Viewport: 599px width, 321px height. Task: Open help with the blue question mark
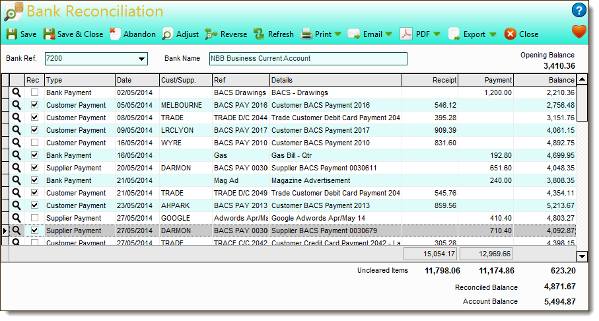tap(579, 10)
